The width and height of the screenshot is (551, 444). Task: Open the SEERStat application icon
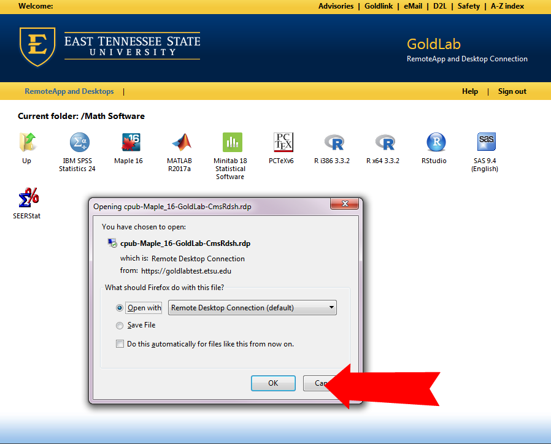(28, 198)
